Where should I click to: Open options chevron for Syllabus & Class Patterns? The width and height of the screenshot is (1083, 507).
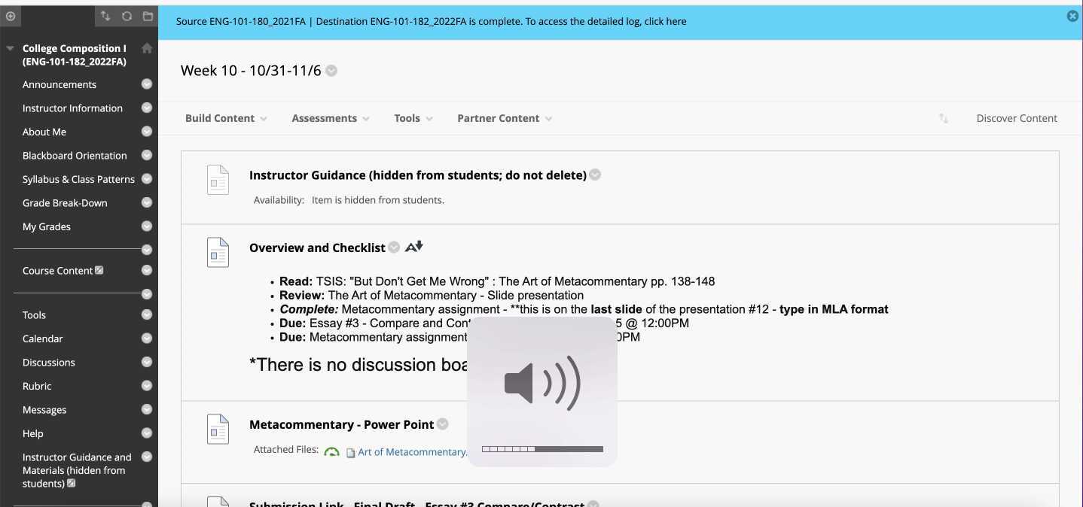point(147,179)
